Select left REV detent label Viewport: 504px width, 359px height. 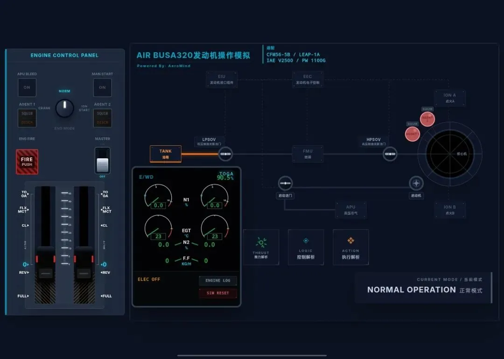pos(24,272)
